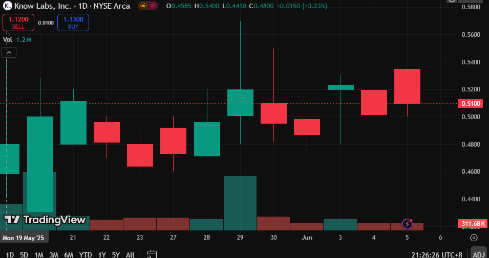Select the small green candle for June 3
This screenshot has height=258, width=489.
pos(341,87)
